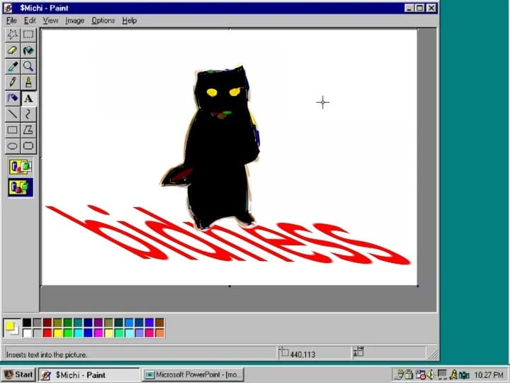Screen dimensions: 510x383
Task: Switch to the Airbrush tool
Action: coord(13,98)
